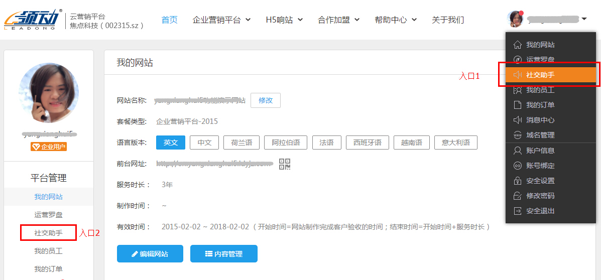Switch language version to 中文

[204, 143]
